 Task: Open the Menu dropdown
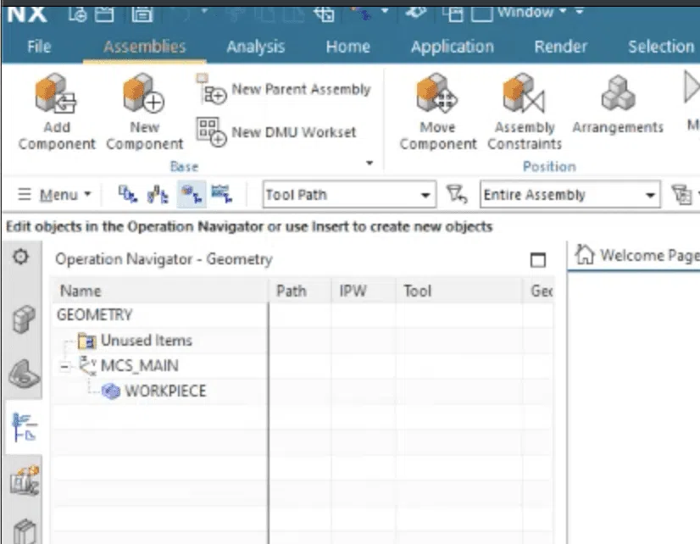click(x=54, y=195)
